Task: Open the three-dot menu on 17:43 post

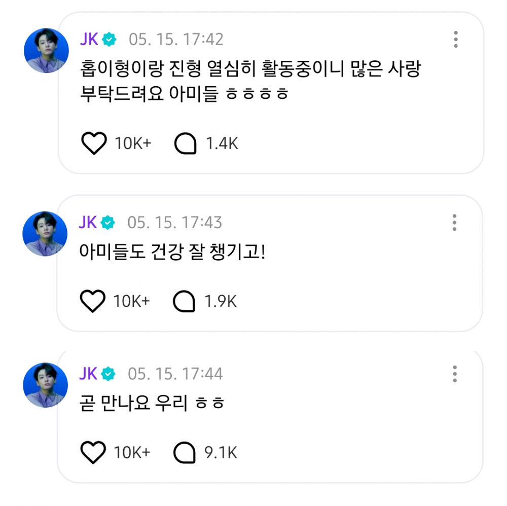Action: click(454, 223)
